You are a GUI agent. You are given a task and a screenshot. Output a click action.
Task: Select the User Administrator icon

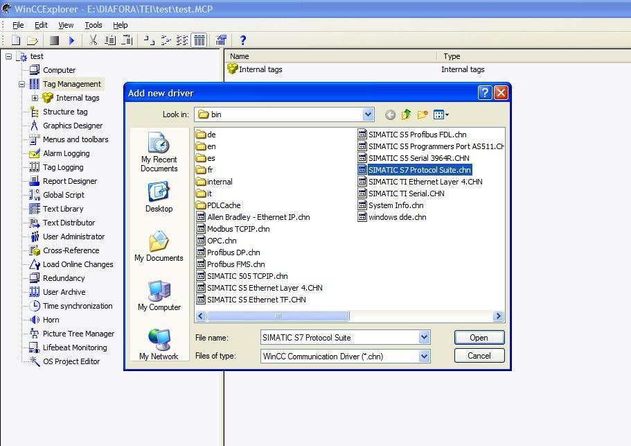pos(35,237)
